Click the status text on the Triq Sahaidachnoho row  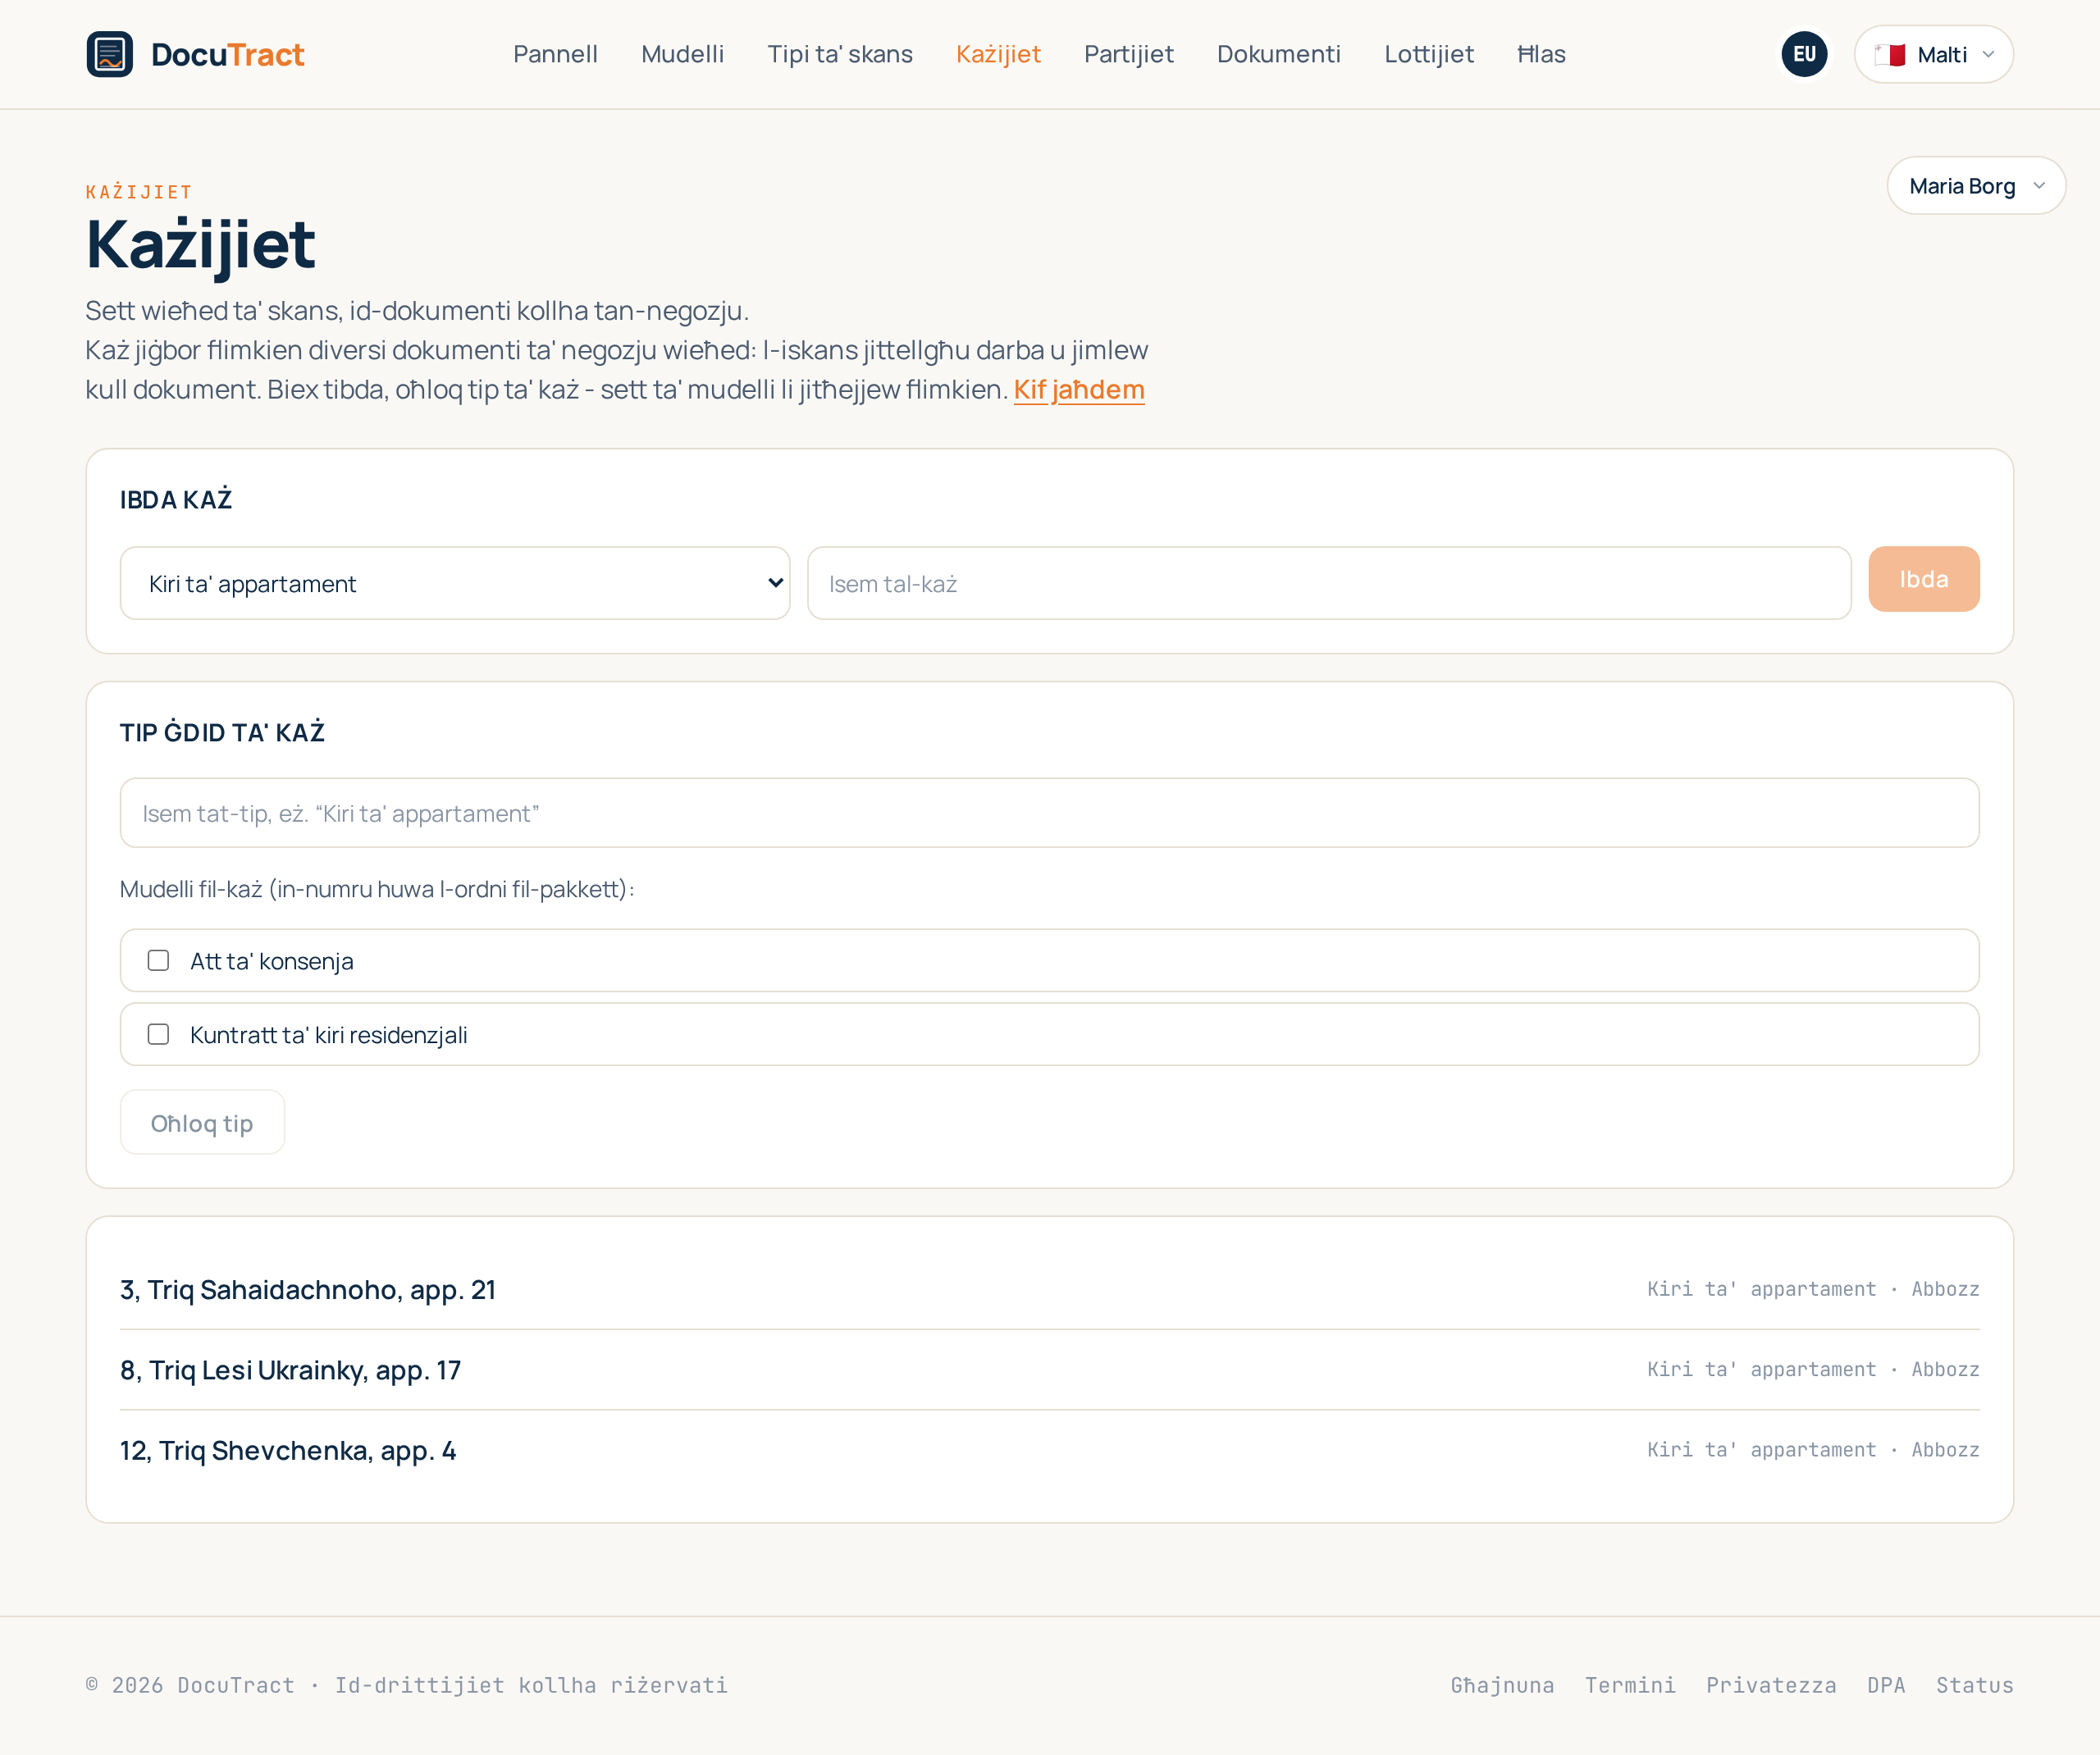pos(1945,1289)
